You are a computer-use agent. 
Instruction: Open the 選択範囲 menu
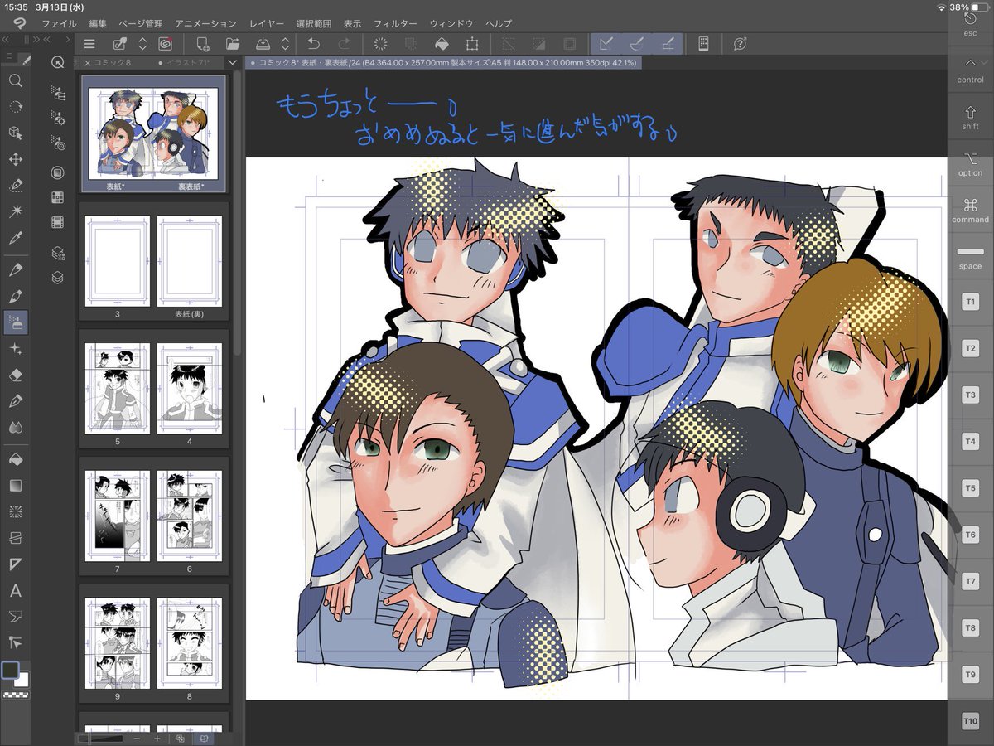315,24
